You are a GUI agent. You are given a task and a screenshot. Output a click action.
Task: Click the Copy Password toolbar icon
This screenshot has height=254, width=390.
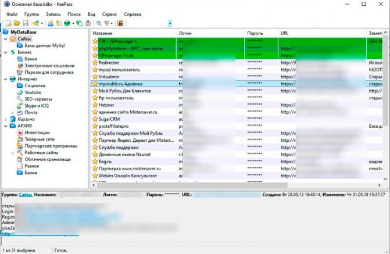59,23
